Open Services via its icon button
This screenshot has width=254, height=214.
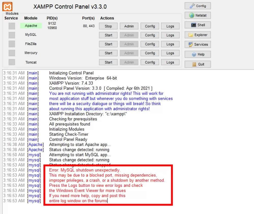click(x=198, y=44)
